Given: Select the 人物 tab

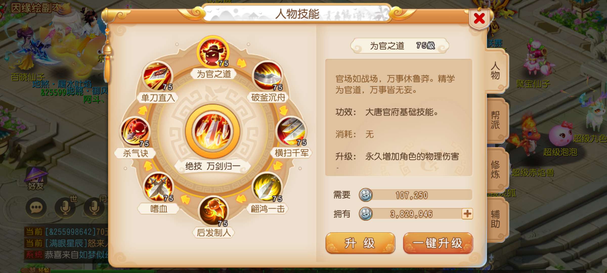Looking at the screenshot, I should tap(496, 71).
